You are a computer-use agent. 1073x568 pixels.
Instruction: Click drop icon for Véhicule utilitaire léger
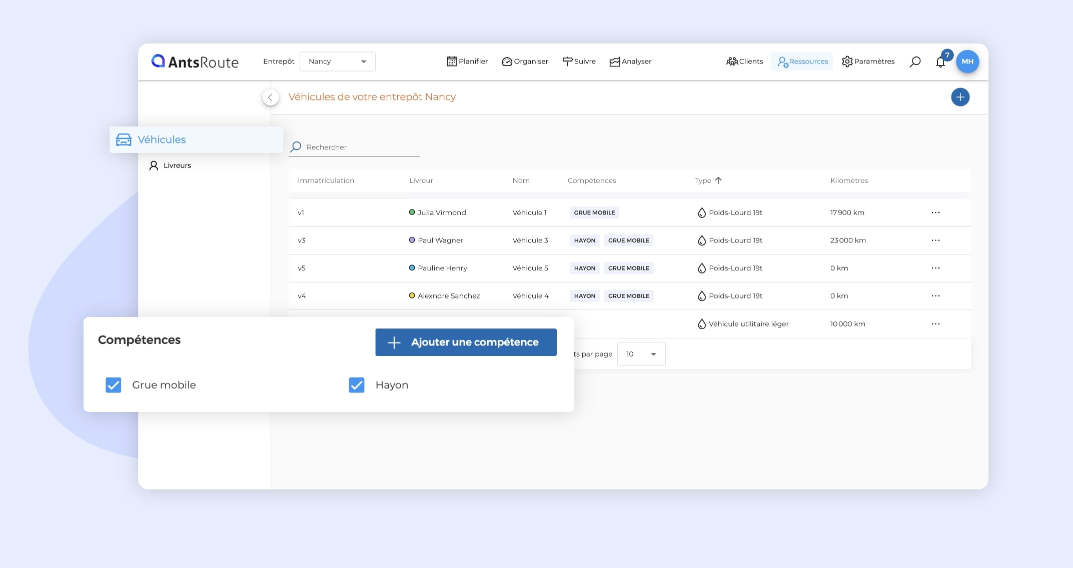pyautogui.click(x=701, y=324)
